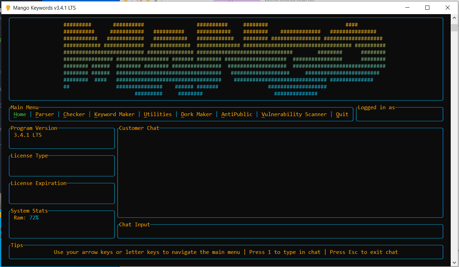Click the Mango Keywords lightbulb title icon

click(x=8, y=8)
